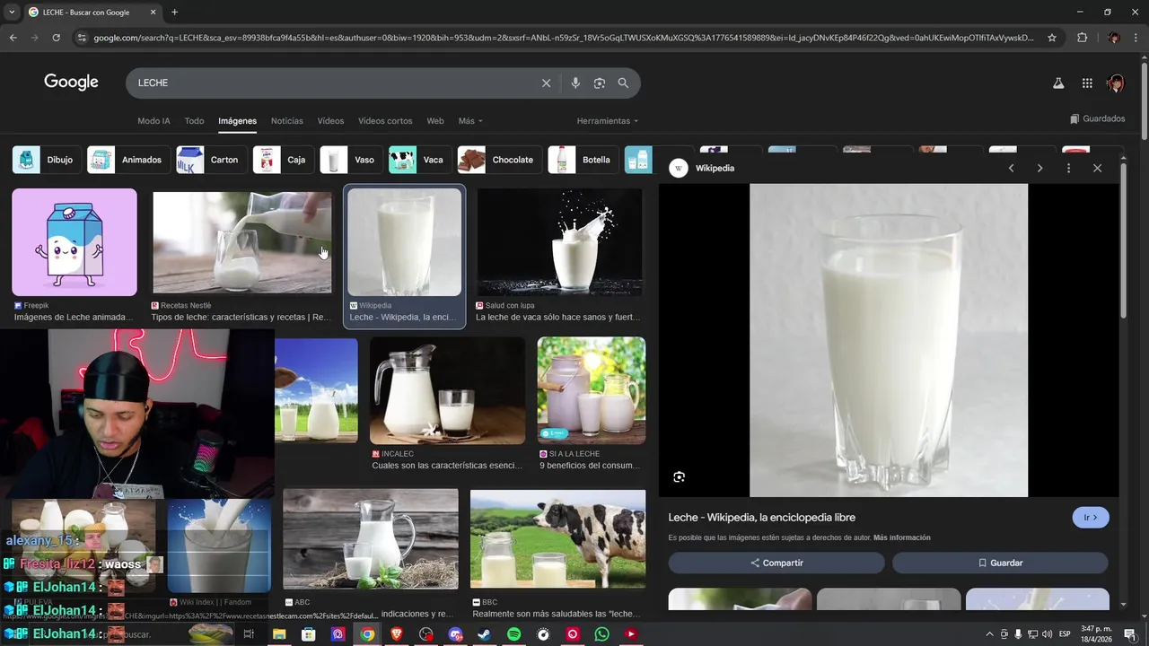Viewport: 1149px width, 646px height.
Task: Filter images by Chocolate chip
Action: pyautogui.click(x=499, y=160)
